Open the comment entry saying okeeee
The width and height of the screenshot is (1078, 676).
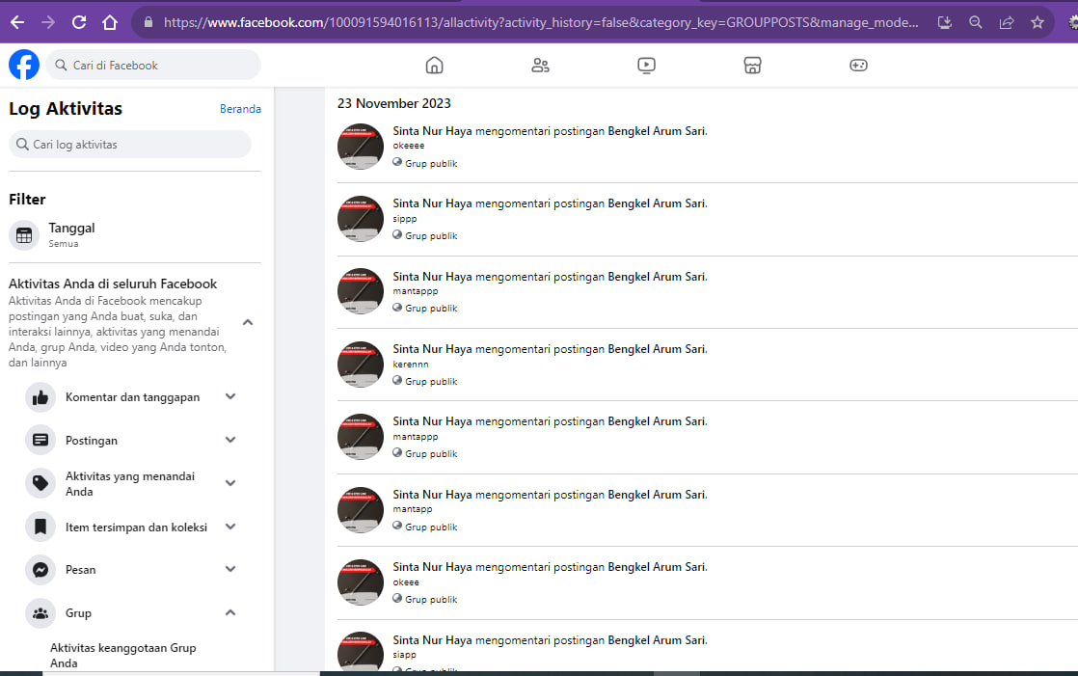[708, 147]
